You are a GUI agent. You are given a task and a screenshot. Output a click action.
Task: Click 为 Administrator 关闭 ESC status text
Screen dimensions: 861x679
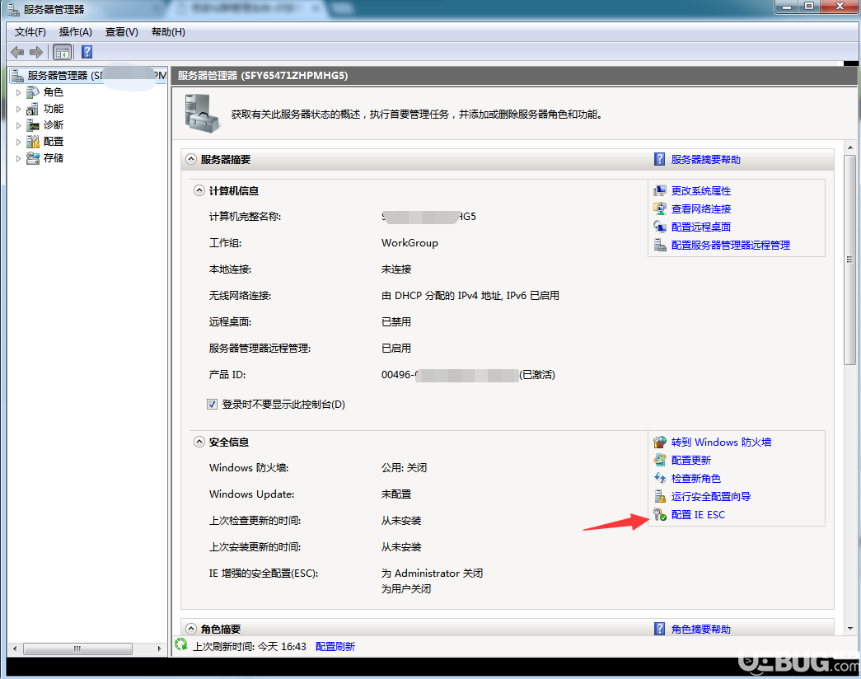tap(432, 574)
